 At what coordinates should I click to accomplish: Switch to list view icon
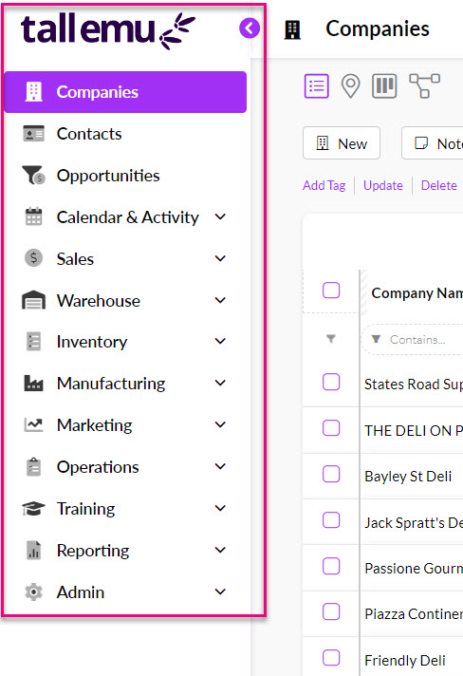coord(317,85)
